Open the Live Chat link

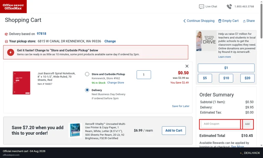point(211,6)
